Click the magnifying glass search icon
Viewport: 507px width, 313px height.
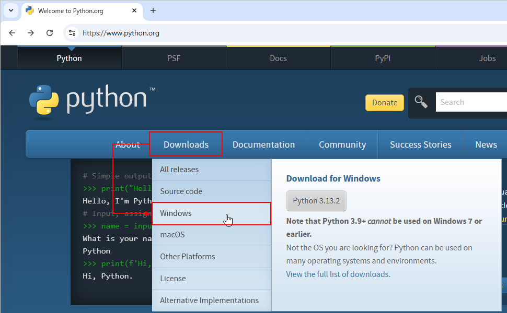pos(421,102)
